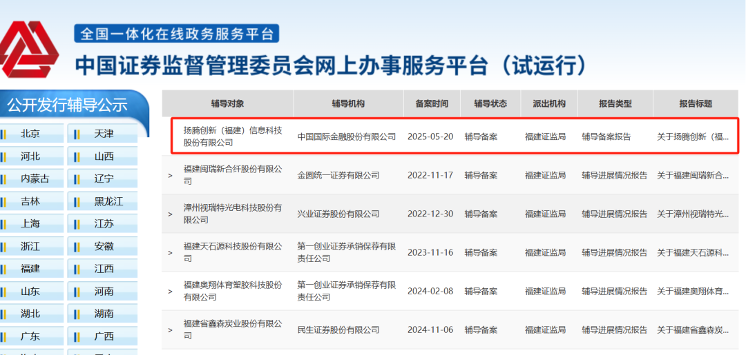This screenshot has width=746, height=355.
Task: Select 河北 region
Action: coord(31,156)
